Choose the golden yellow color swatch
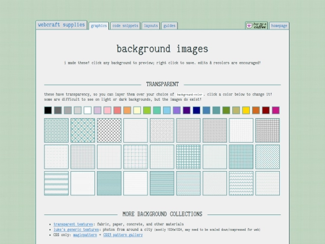 (246, 110)
